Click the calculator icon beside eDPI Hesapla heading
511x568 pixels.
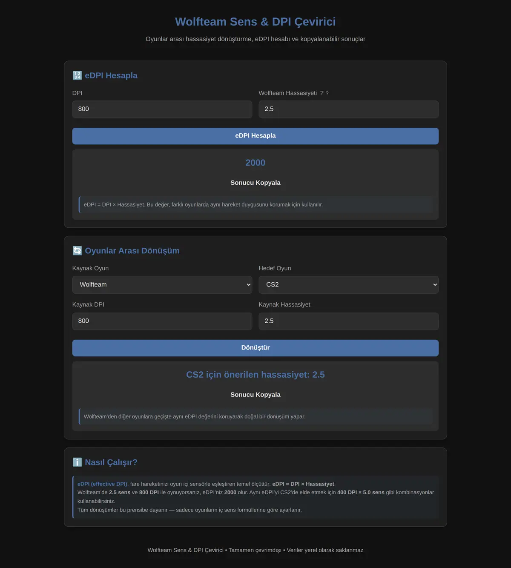77,75
